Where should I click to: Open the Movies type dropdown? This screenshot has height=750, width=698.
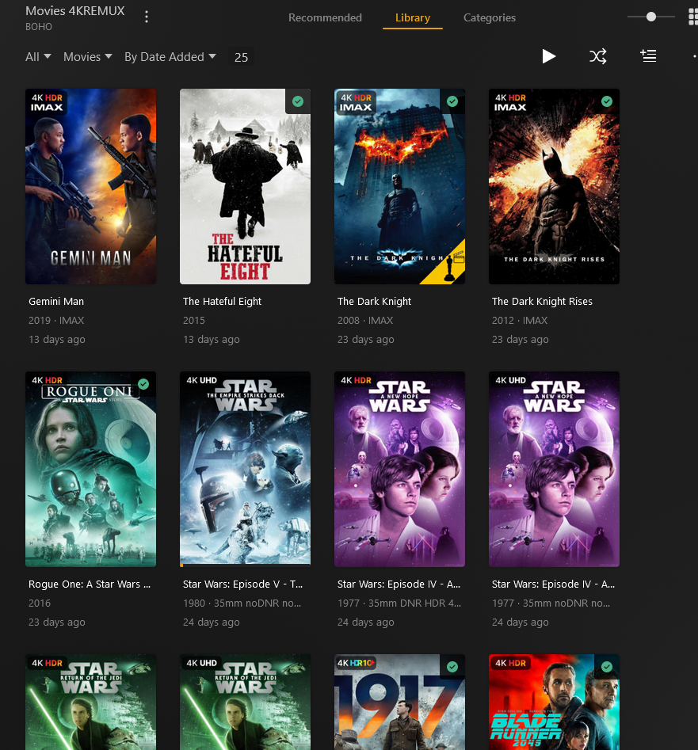tap(88, 57)
